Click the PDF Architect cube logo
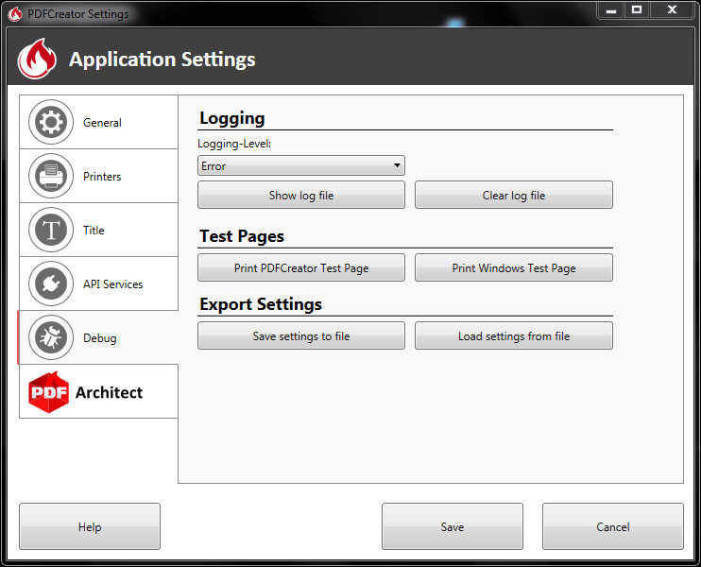The width and height of the screenshot is (701, 567). point(48,392)
